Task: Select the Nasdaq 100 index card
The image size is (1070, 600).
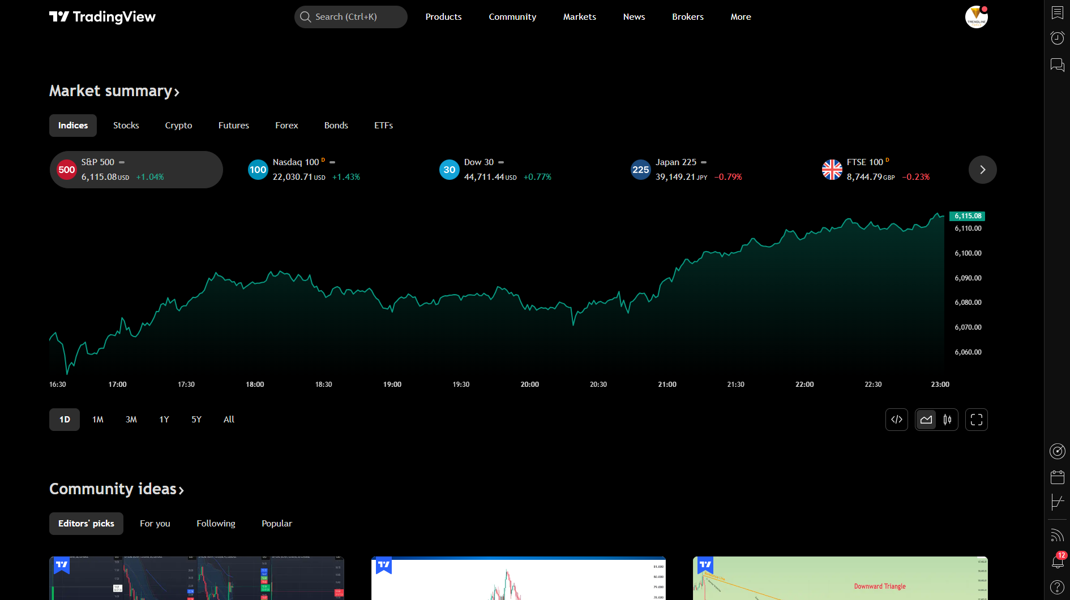Action: pyautogui.click(x=328, y=170)
